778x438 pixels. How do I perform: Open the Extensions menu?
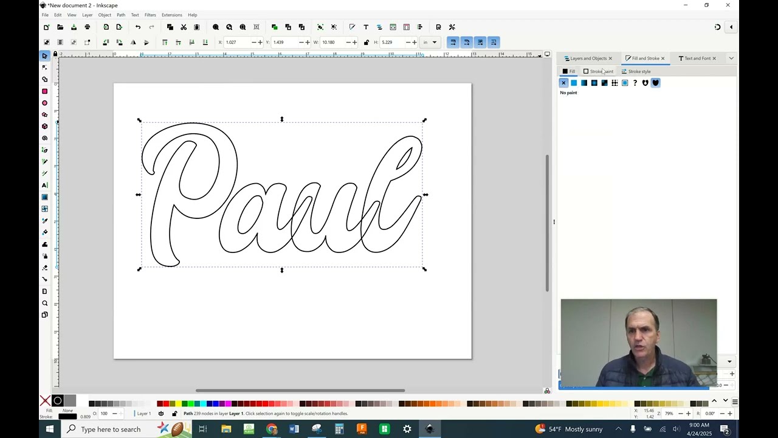(171, 15)
